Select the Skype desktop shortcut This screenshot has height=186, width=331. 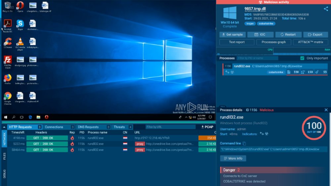tap(20, 25)
